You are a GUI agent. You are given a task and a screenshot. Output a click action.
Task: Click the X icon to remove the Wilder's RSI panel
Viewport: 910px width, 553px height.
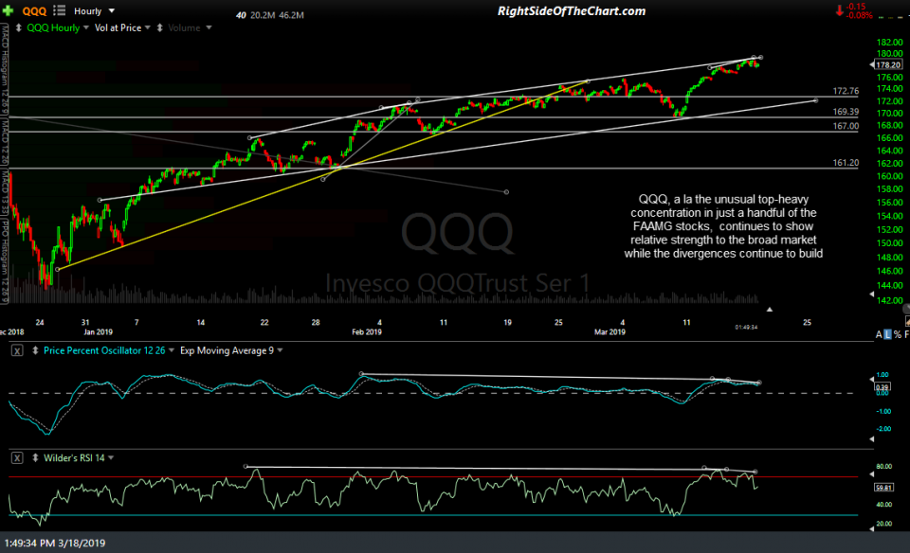[x=15, y=456]
